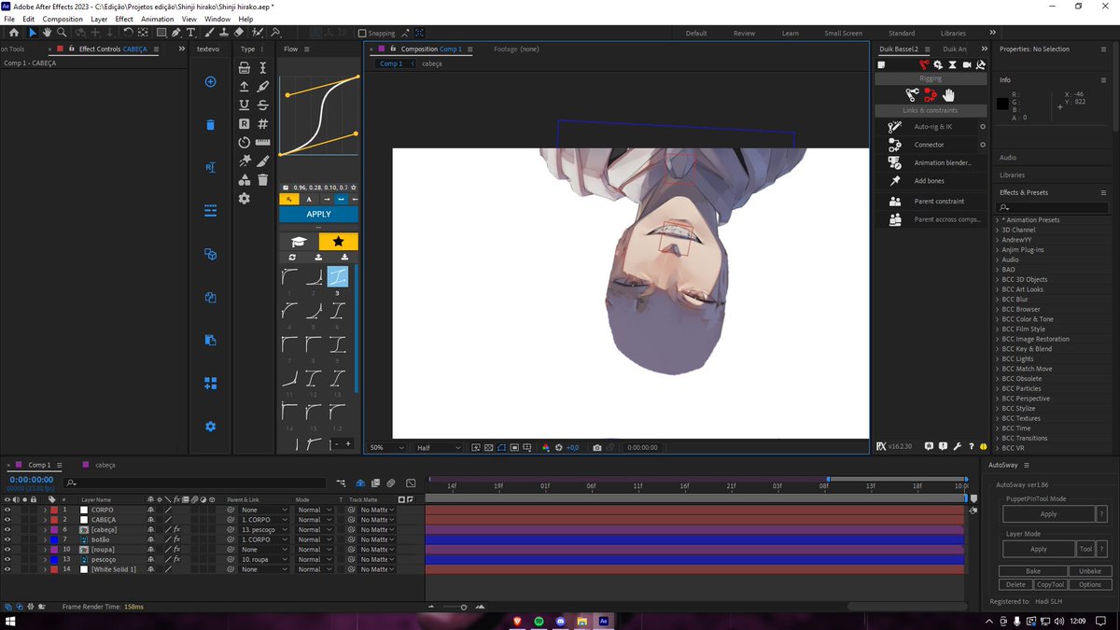Select the Zoom magnifier tool
This screenshot has height=630, width=1120.
pos(62,33)
